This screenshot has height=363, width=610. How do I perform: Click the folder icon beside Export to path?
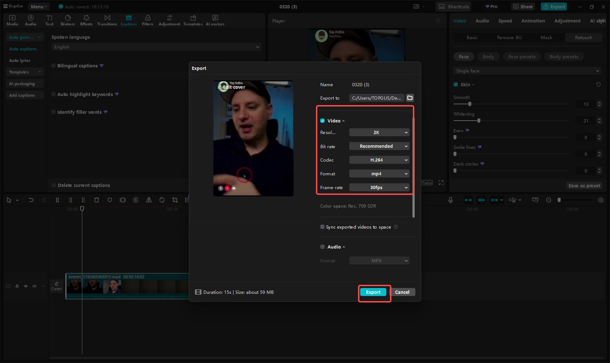pyautogui.click(x=410, y=98)
